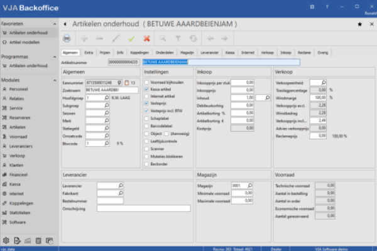Image resolution: width=377 pixels, height=251 pixels.
Task: Uncheck the Kassa artikel checkbox
Action: pos(147,89)
